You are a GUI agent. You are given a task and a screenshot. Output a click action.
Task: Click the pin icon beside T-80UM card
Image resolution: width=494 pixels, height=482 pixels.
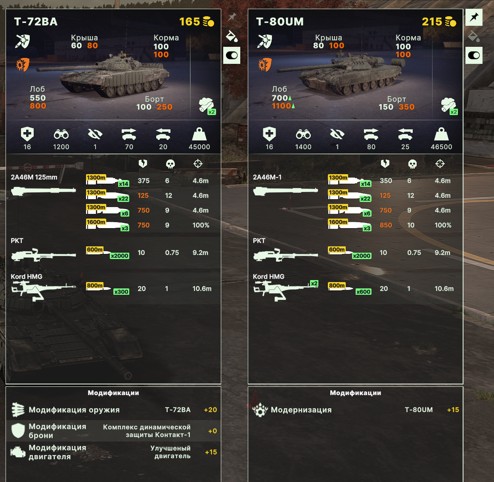(474, 17)
